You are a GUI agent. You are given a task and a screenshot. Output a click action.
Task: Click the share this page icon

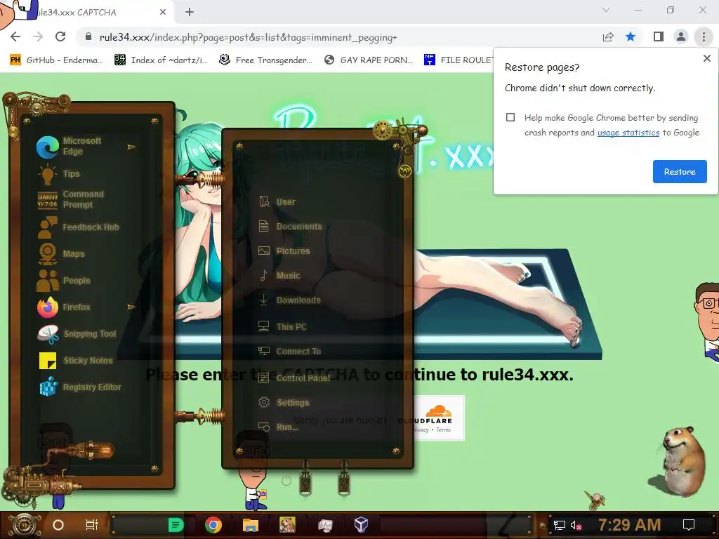pyautogui.click(x=608, y=37)
